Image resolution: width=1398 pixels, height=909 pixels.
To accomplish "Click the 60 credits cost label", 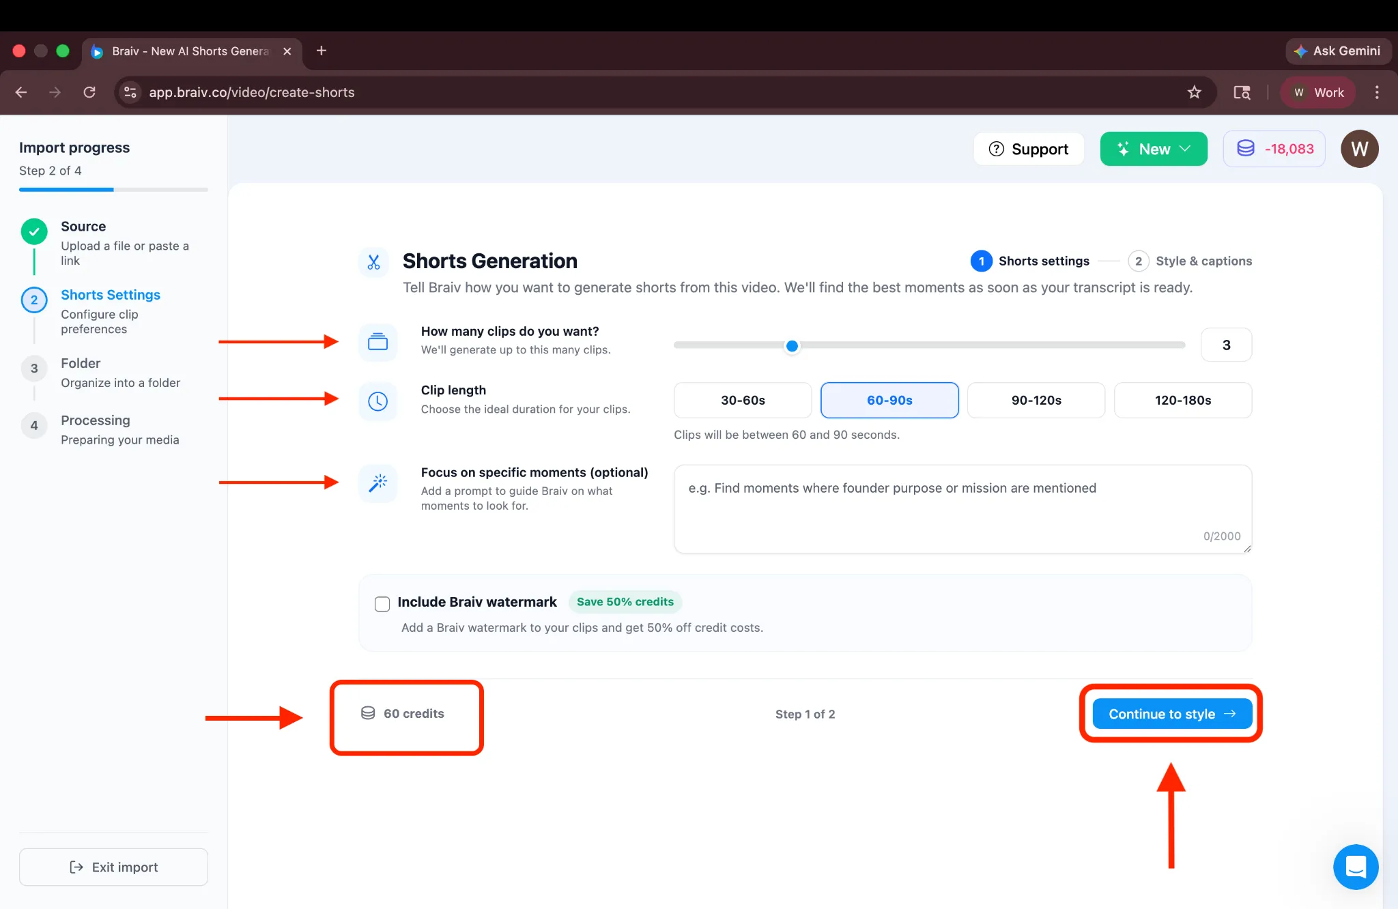I will pyautogui.click(x=403, y=714).
